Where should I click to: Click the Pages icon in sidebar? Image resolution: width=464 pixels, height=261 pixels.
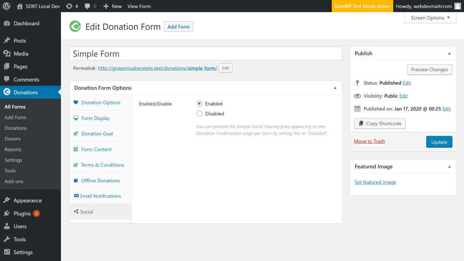point(7,66)
